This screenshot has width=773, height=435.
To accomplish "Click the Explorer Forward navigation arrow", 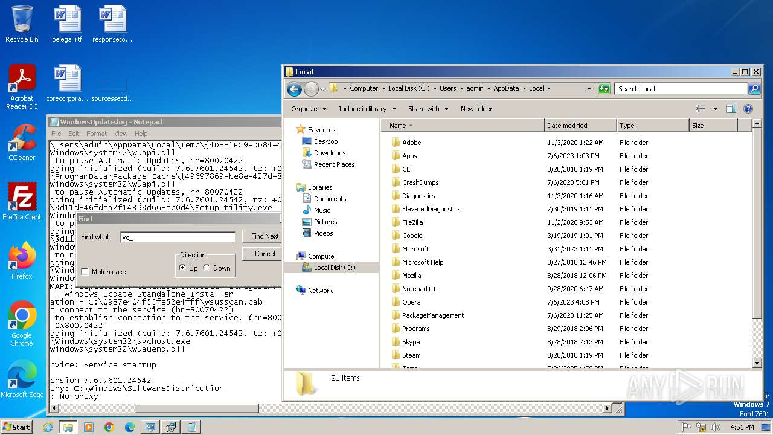I will [311, 89].
